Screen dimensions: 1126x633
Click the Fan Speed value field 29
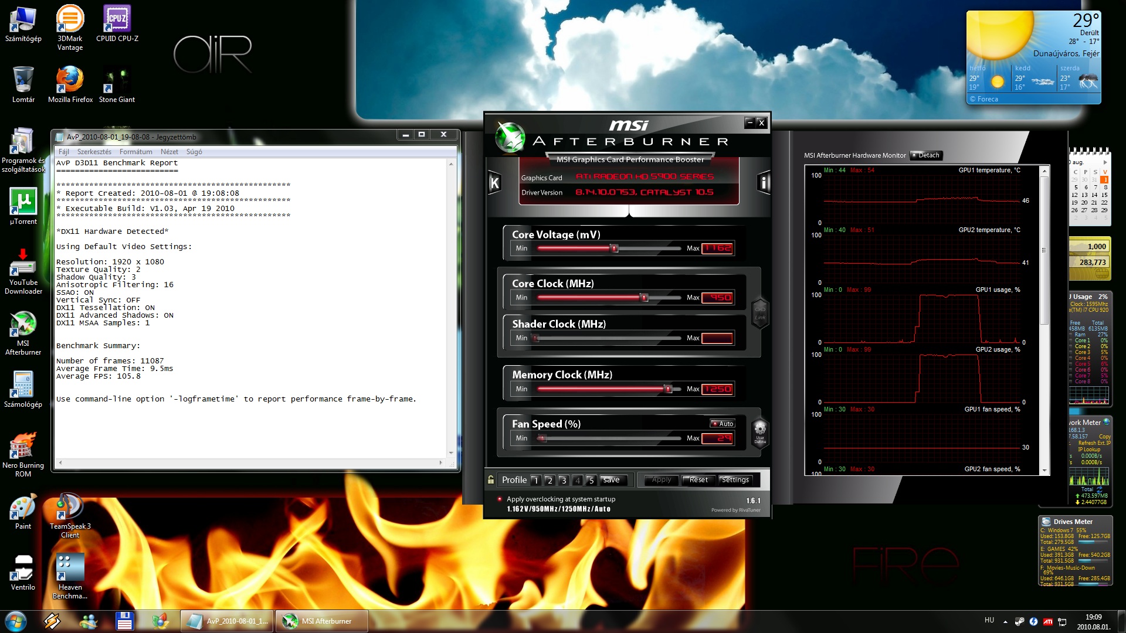click(x=717, y=438)
